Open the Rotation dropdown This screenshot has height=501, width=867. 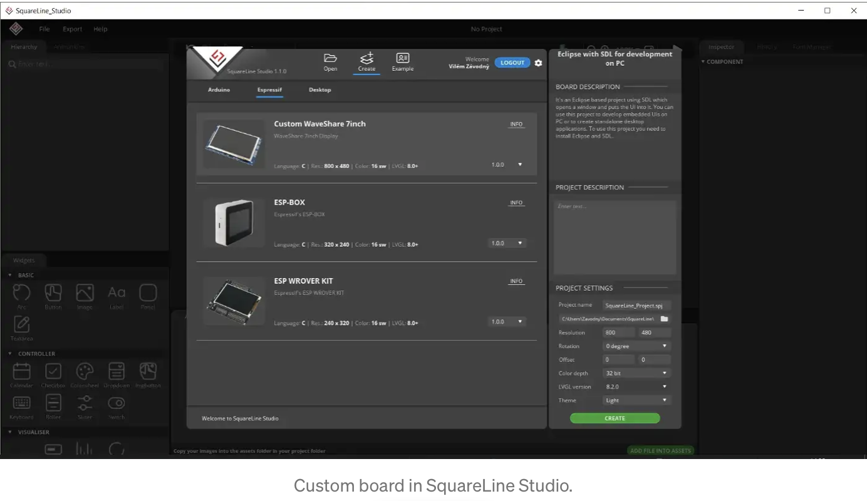[x=636, y=346]
